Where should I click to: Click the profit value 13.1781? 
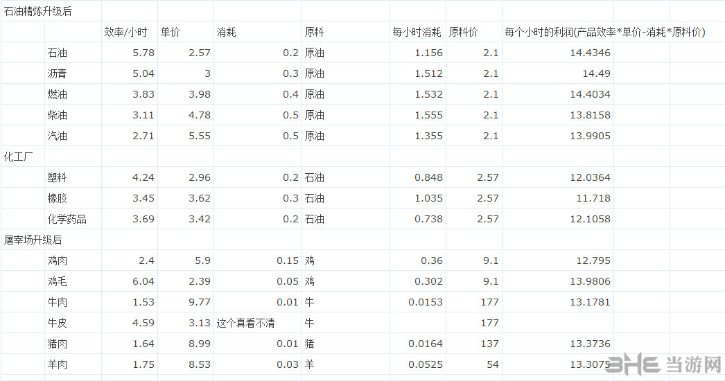pyautogui.click(x=590, y=303)
